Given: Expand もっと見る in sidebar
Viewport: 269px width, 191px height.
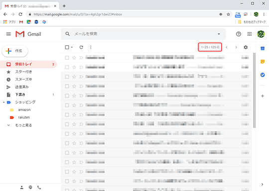Looking at the screenshot, I should click(23, 125).
